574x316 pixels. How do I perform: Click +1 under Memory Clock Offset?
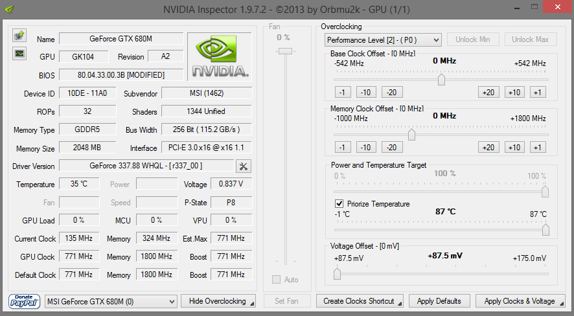(x=538, y=148)
